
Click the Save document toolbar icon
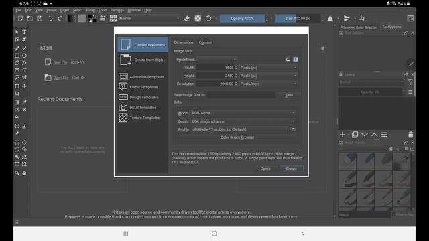pos(40,19)
